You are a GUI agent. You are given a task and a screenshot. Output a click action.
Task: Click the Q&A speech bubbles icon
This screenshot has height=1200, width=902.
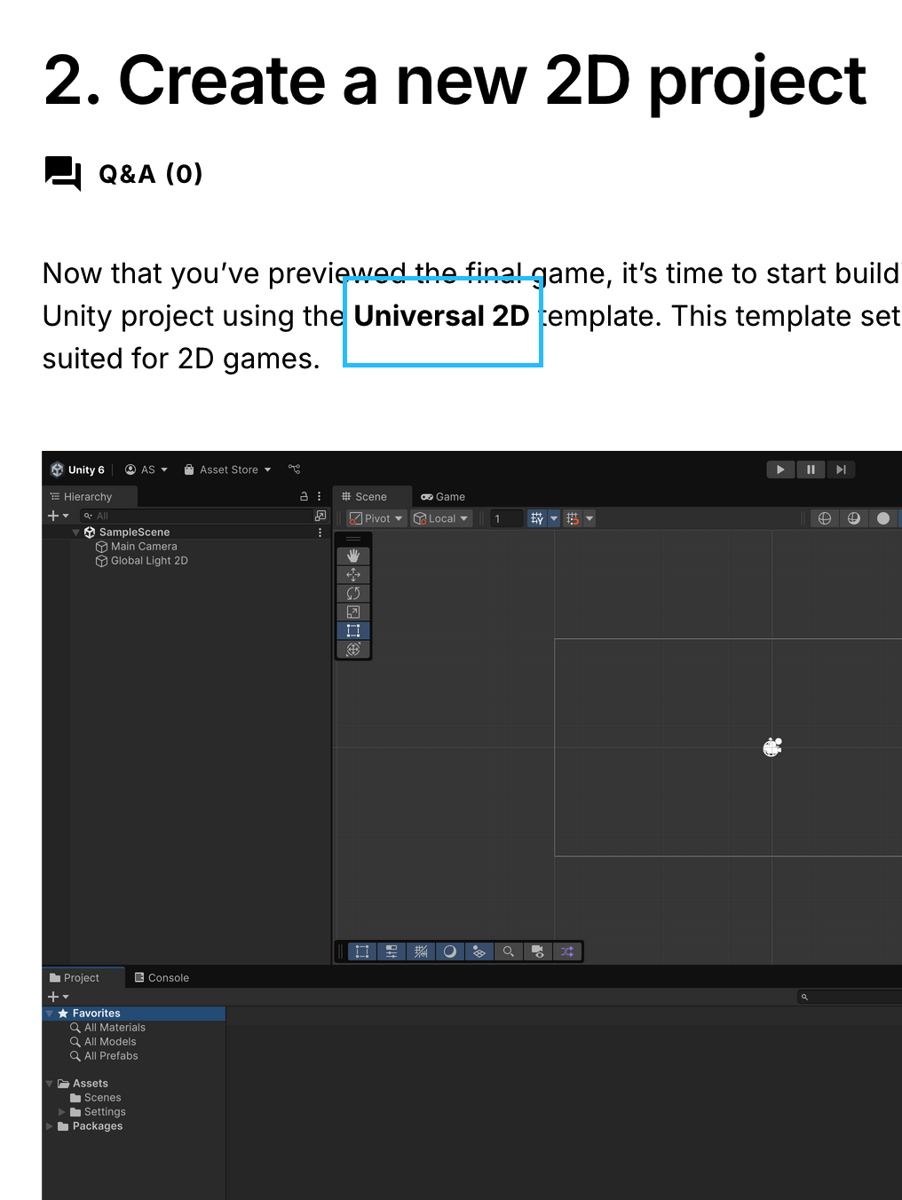tap(63, 173)
